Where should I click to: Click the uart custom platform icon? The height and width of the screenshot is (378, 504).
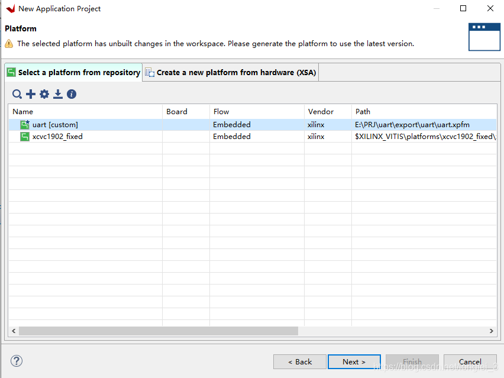click(x=24, y=124)
